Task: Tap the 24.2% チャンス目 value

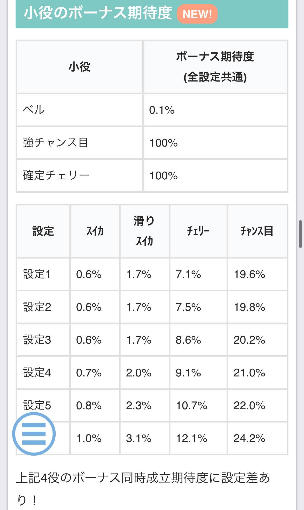Action: pos(249,438)
